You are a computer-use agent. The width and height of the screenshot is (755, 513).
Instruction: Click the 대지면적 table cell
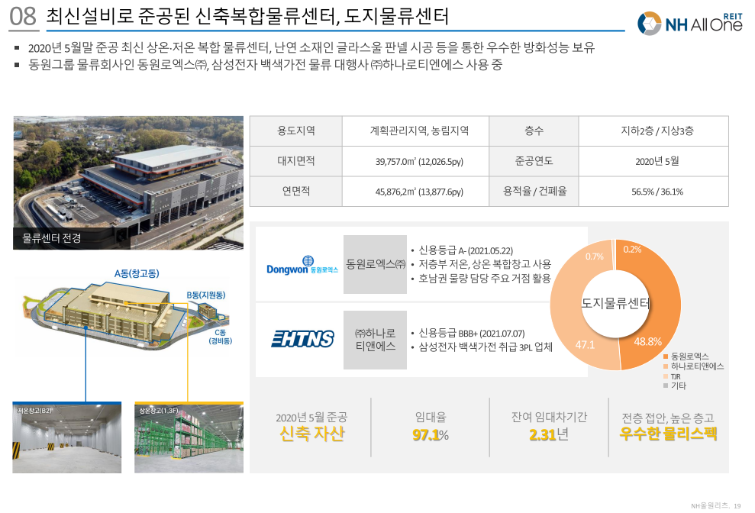click(295, 161)
